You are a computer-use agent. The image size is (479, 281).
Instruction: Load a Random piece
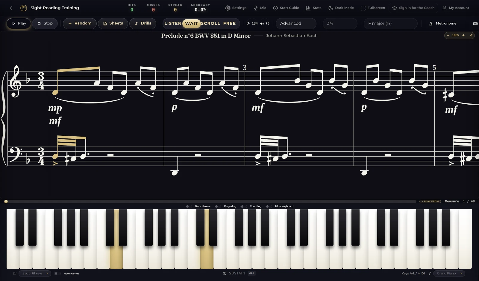(80, 24)
